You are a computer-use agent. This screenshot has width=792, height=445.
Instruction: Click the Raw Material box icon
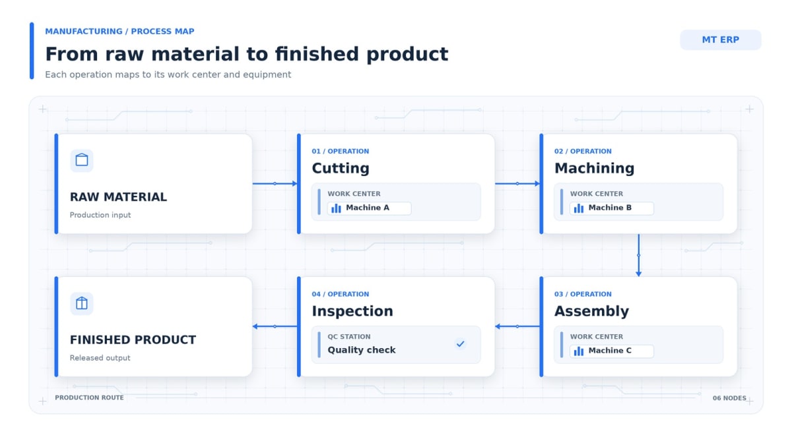coord(82,160)
